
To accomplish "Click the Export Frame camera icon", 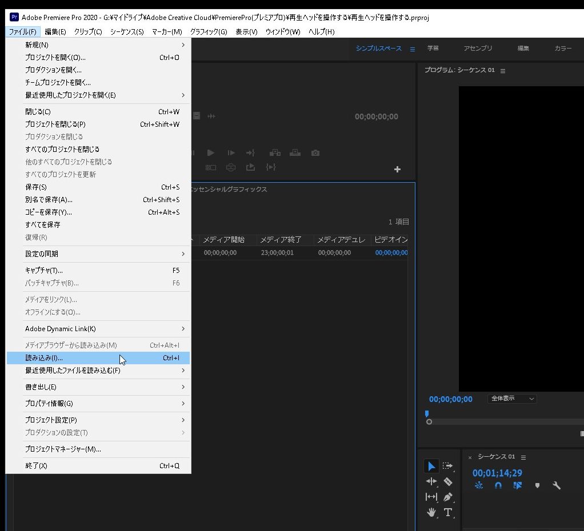I will tap(315, 153).
